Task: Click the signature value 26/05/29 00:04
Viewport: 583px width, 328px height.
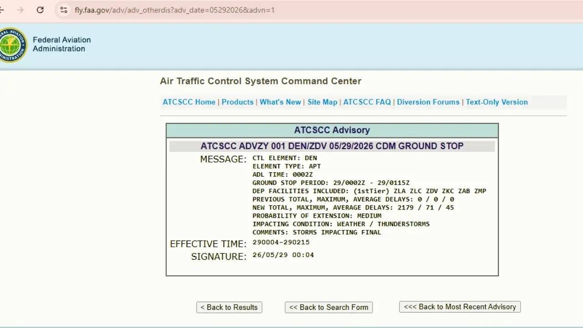Action: point(283,255)
